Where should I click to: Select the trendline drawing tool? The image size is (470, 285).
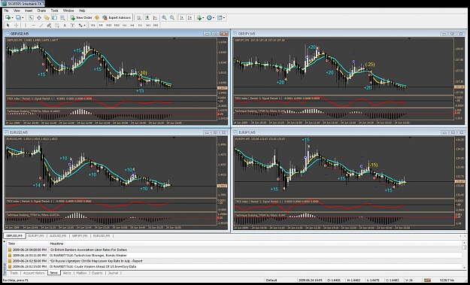point(41,26)
